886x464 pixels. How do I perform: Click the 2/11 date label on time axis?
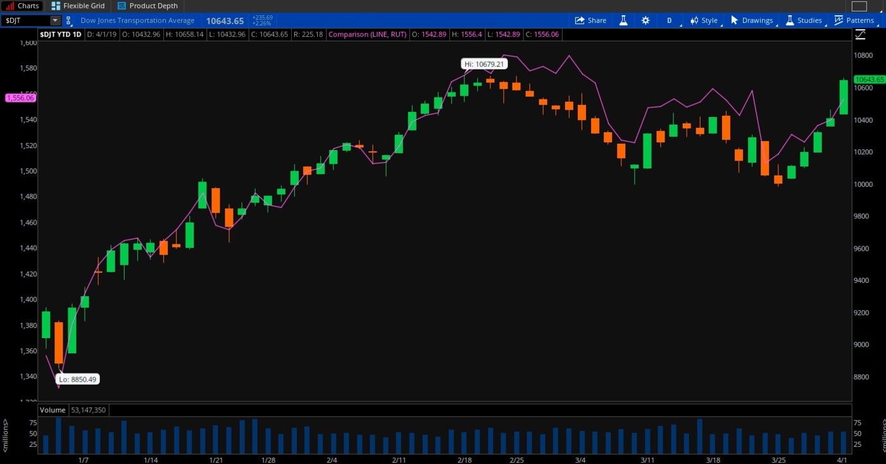tap(398, 460)
